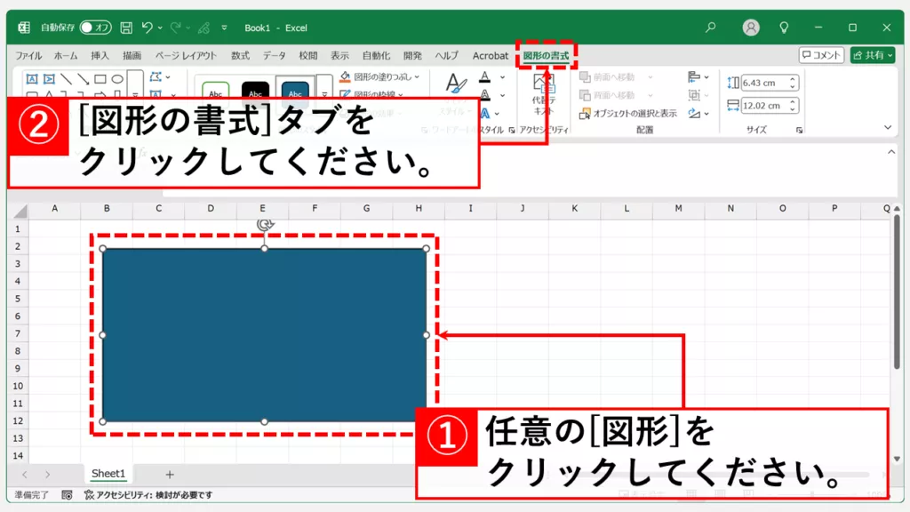Open the text fill color dropdown arrow
910x512 pixels.
pyautogui.click(x=503, y=77)
